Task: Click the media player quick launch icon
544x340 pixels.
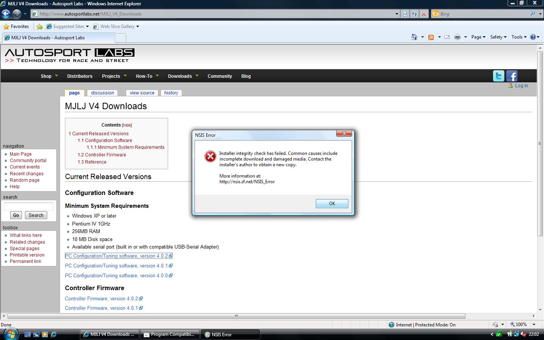Action: coord(45,334)
